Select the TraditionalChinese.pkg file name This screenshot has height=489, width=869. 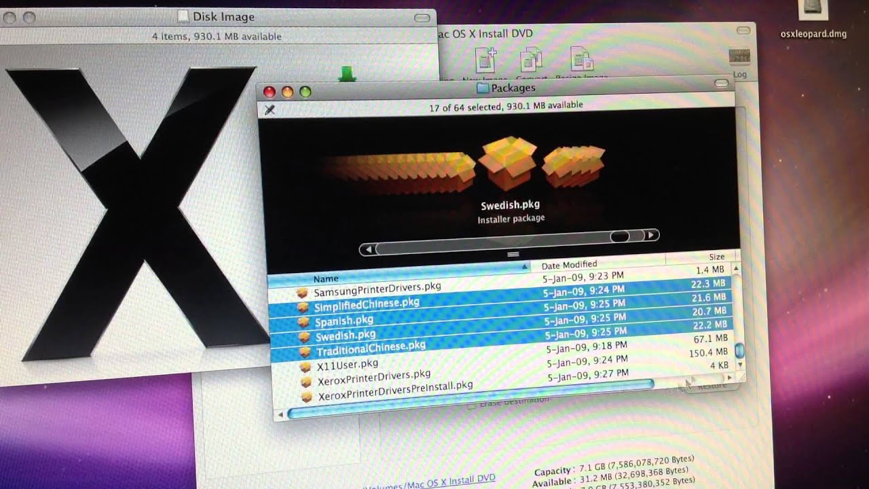click(x=371, y=348)
